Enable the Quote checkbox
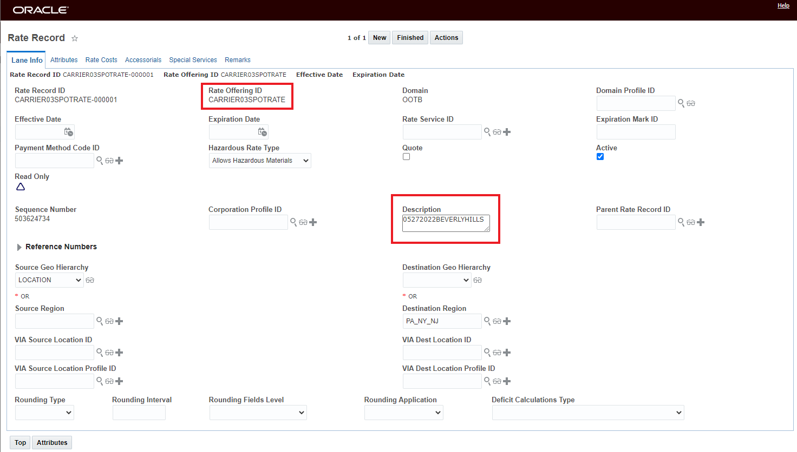Viewport: 797px width, 452px height. (406, 157)
